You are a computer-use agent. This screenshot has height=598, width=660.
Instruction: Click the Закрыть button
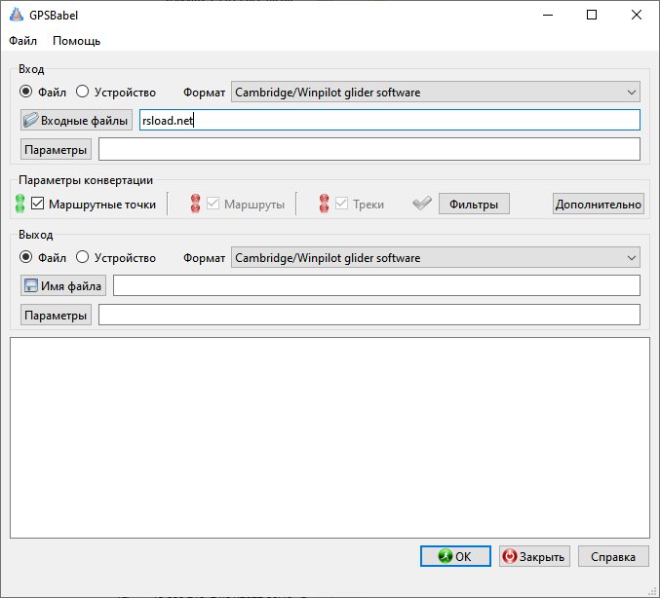coord(534,556)
